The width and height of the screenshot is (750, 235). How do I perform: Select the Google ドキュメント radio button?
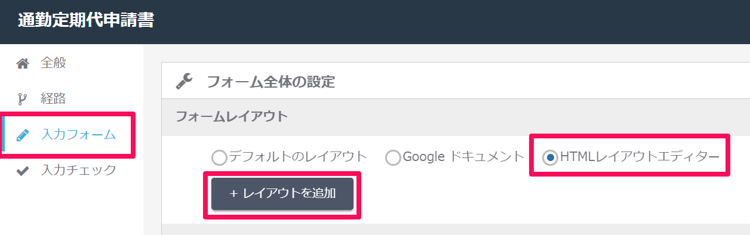point(393,157)
